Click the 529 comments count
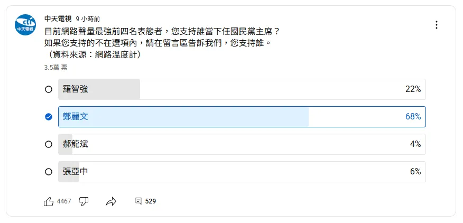Screen dimensions: 463x223 151,201
